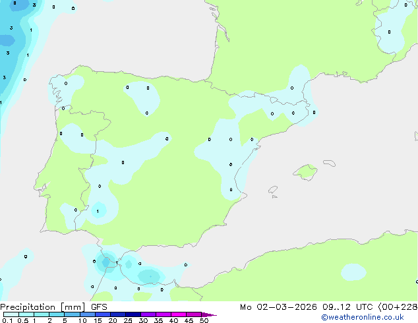This screenshot has width=418, height=323.
Task: Click the 1–2 mm legend color box
Action: pyautogui.click(x=42, y=314)
